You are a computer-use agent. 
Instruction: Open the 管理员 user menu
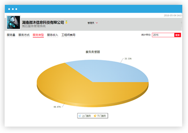(91, 23)
